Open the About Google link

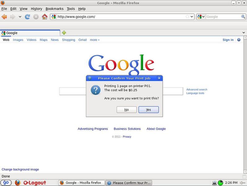156,129
